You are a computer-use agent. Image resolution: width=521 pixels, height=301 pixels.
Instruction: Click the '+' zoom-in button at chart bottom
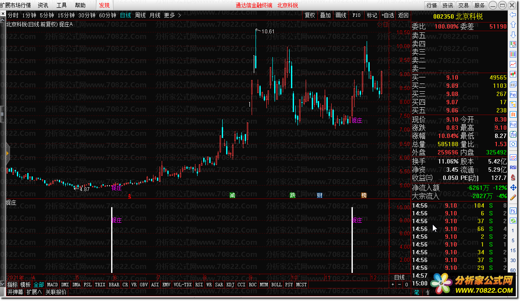(393, 285)
